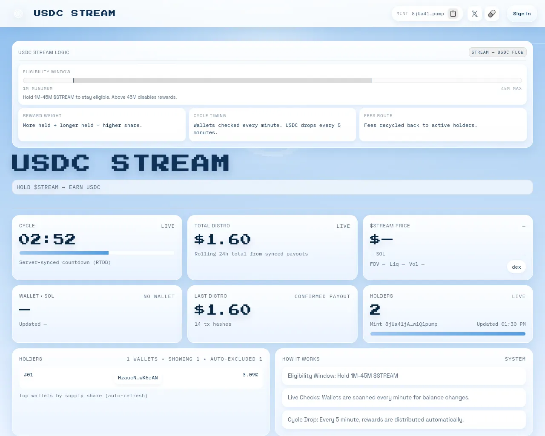Click the REWARD WEIGHT card
The height and width of the screenshot is (436, 545).
click(102, 124)
